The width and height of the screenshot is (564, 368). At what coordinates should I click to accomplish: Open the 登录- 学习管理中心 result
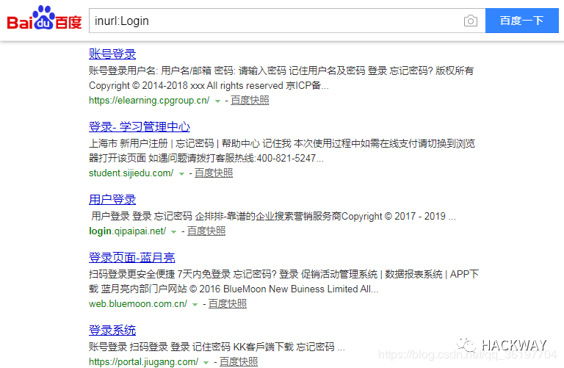click(x=140, y=126)
